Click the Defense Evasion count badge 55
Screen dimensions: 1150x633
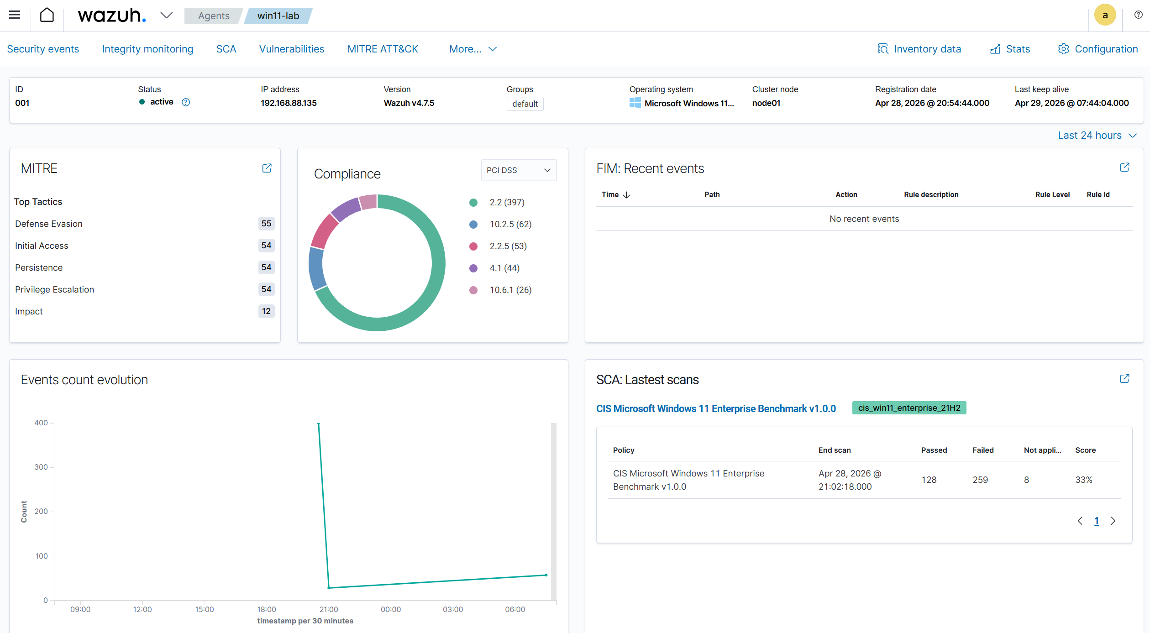tap(266, 224)
